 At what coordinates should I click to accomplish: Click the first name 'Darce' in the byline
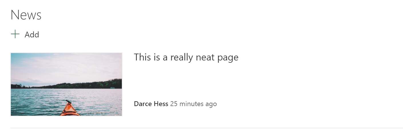[x=143, y=104]
